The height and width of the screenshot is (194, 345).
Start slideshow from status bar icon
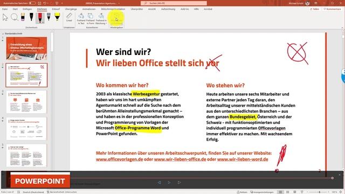tap(302, 192)
